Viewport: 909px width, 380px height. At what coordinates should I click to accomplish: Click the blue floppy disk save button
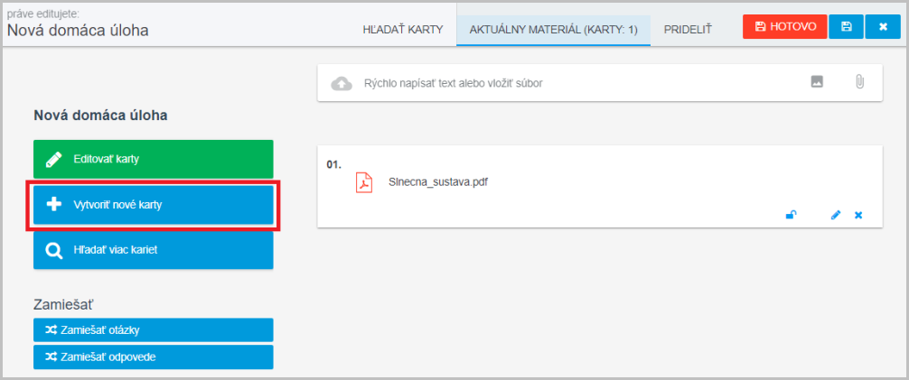point(847,27)
